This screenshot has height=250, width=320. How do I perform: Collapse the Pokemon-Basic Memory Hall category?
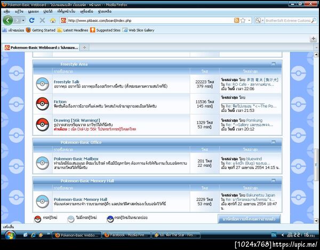[274, 181]
